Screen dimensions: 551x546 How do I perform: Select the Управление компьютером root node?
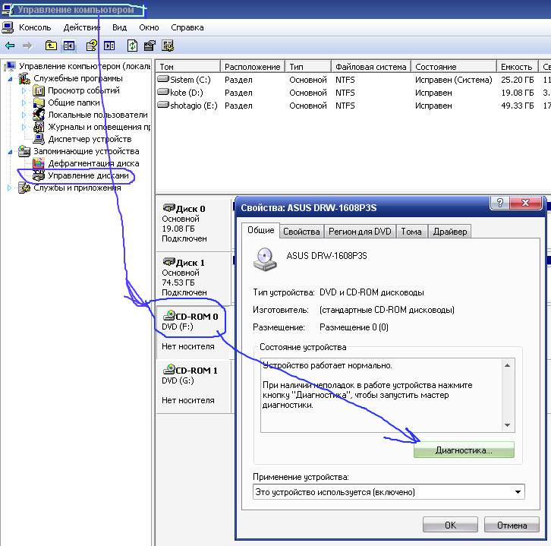[84, 66]
